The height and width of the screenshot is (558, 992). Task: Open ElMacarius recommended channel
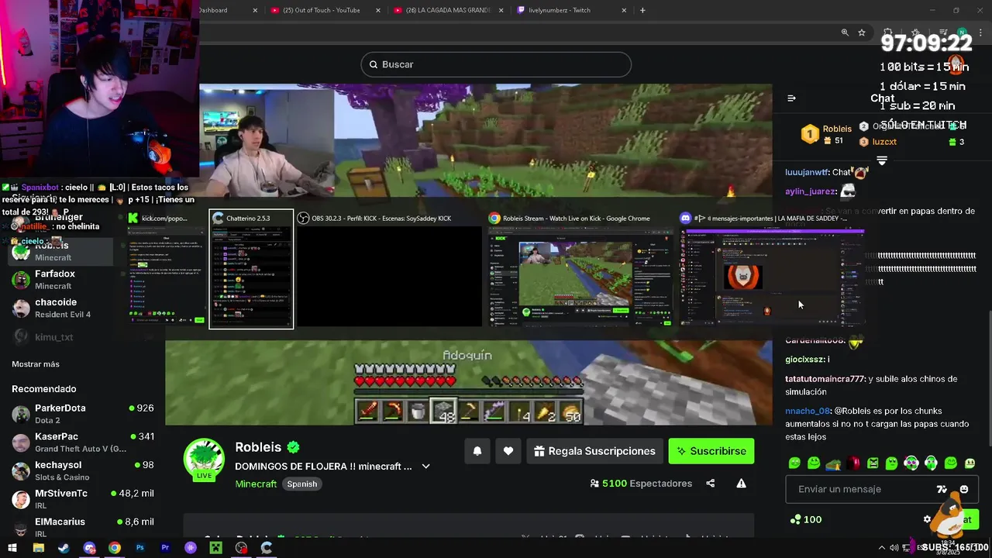pos(83,527)
